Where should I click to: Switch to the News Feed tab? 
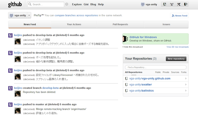30,25
